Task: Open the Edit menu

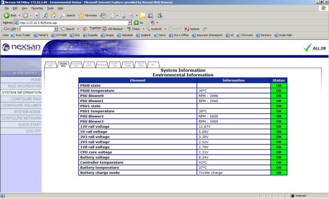Action: [x=15, y=8]
